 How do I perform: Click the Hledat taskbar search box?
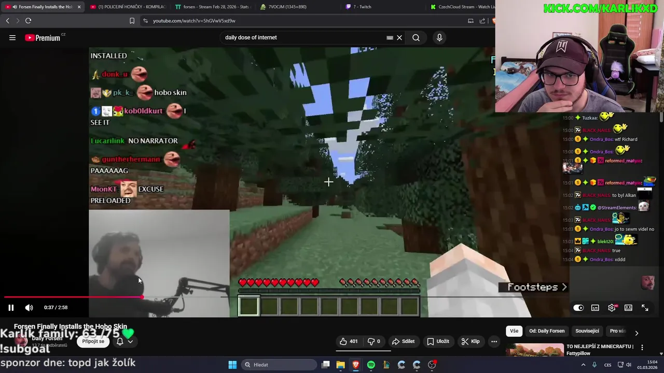point(280,365)
